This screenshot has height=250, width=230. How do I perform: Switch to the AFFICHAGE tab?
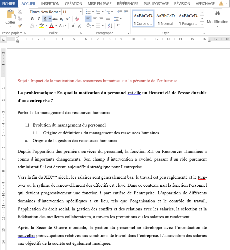pos(205,4)
